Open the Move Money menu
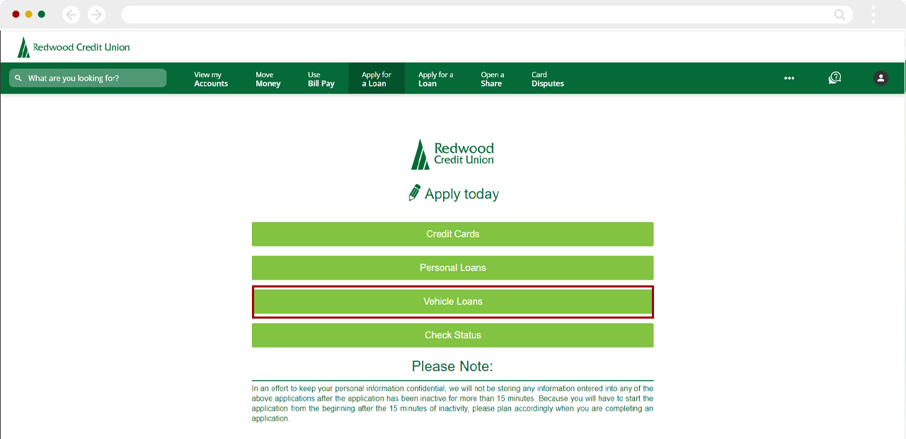Screen dimensions: 906x439 [x=268, y=78]
